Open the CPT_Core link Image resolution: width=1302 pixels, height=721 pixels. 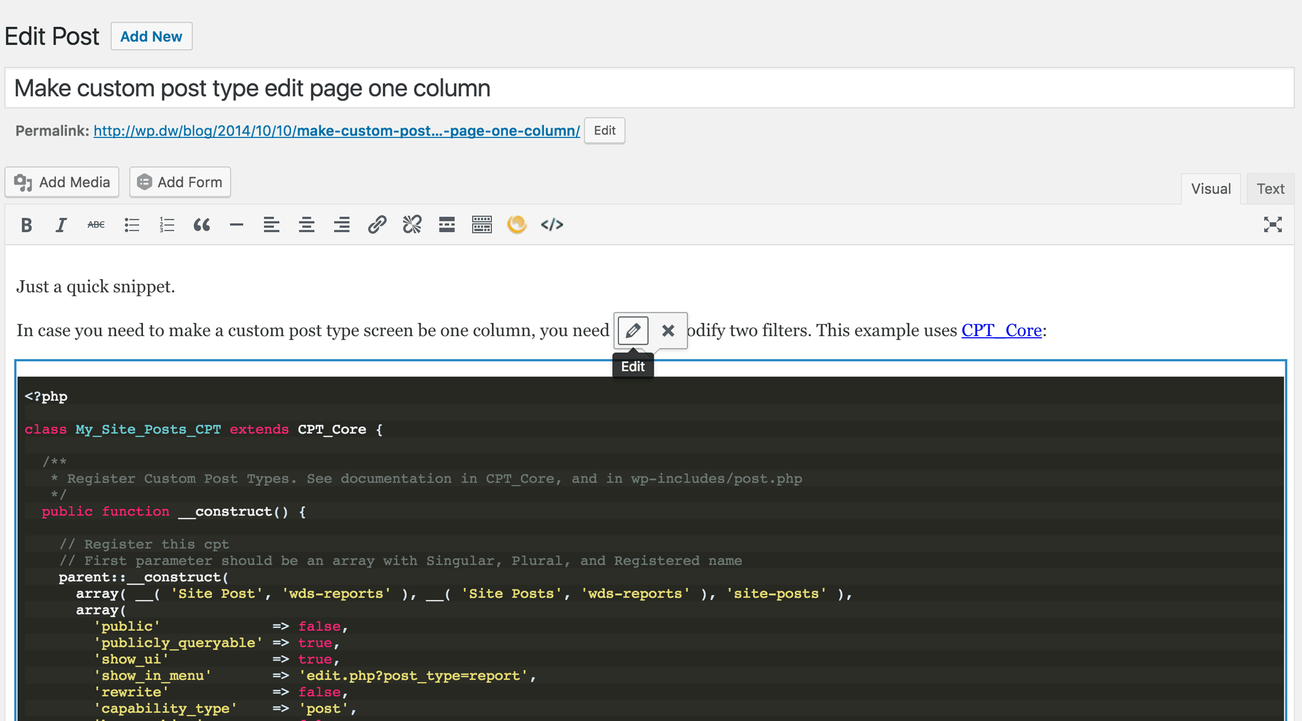pyautogui.click(x=1001, y=331)
